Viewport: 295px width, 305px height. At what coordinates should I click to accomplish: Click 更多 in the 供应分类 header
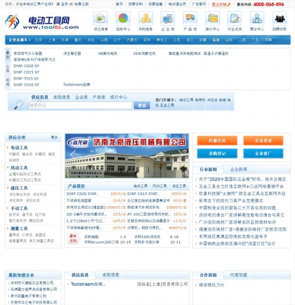click(54, 137)
